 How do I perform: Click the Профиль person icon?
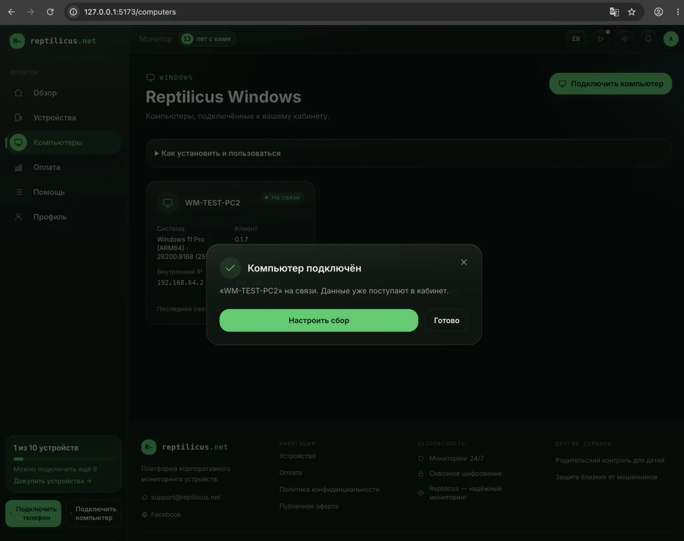coord(19,217)
